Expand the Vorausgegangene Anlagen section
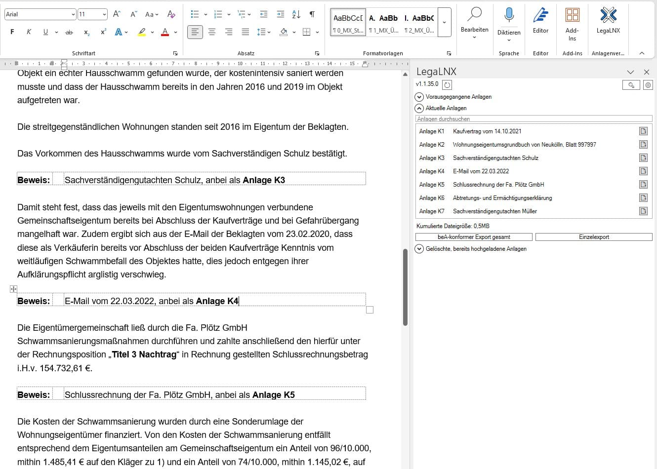This screenshot has height=469, width=657. click(x=419, y=97)
